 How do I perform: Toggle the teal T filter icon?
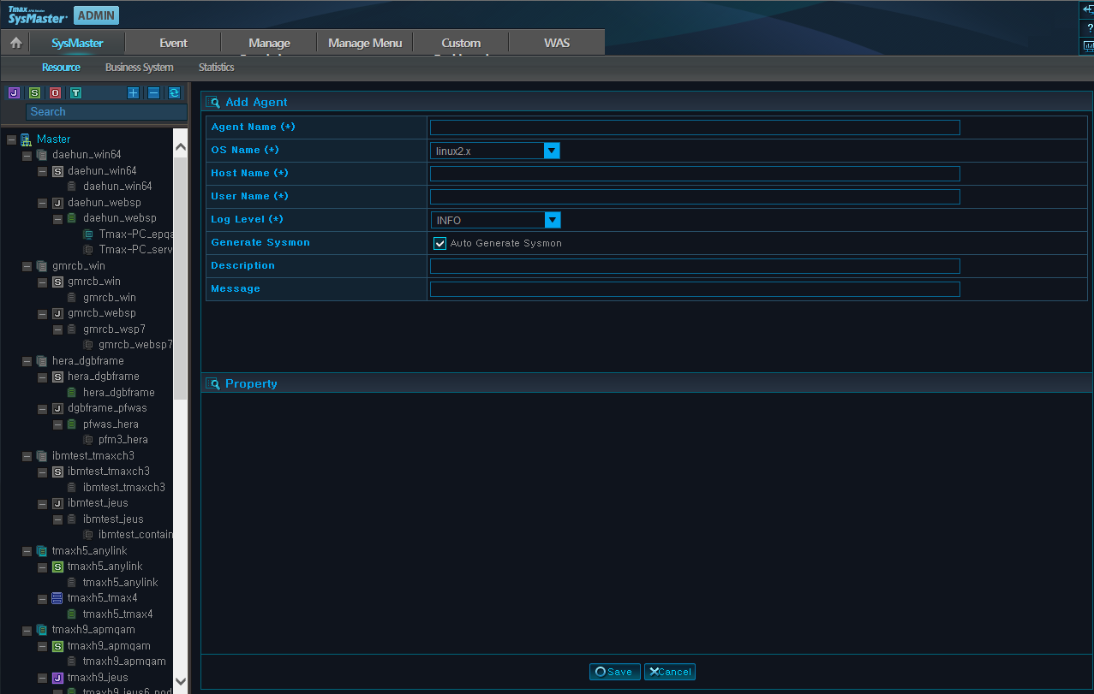tap(75, 93)
